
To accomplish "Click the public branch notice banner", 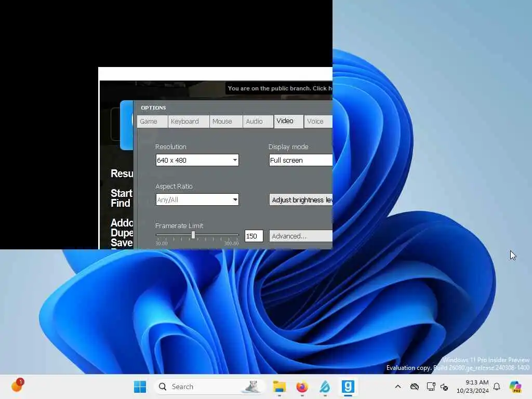I will pos(279,88).
